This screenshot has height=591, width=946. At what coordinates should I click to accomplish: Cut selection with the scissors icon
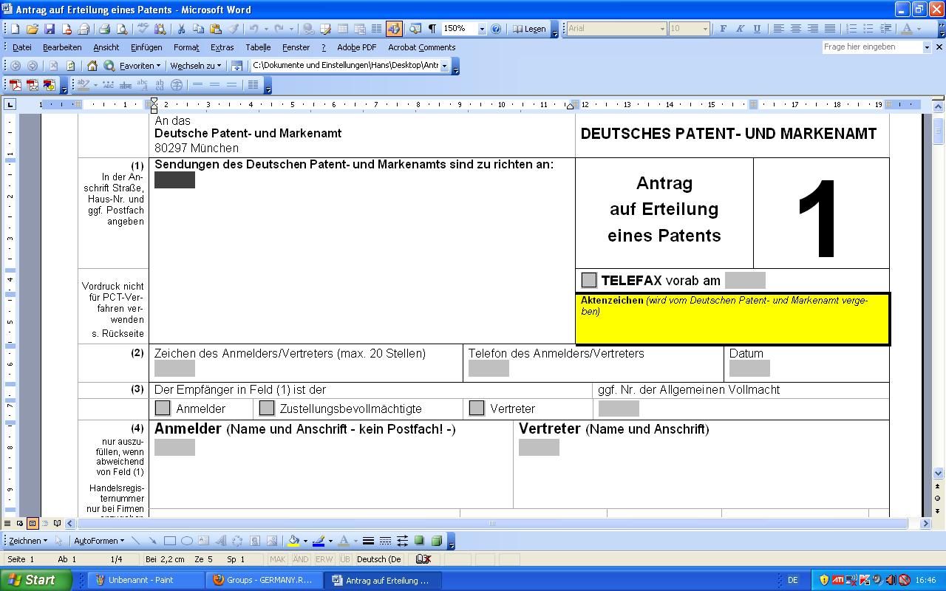tap(180, 29)
